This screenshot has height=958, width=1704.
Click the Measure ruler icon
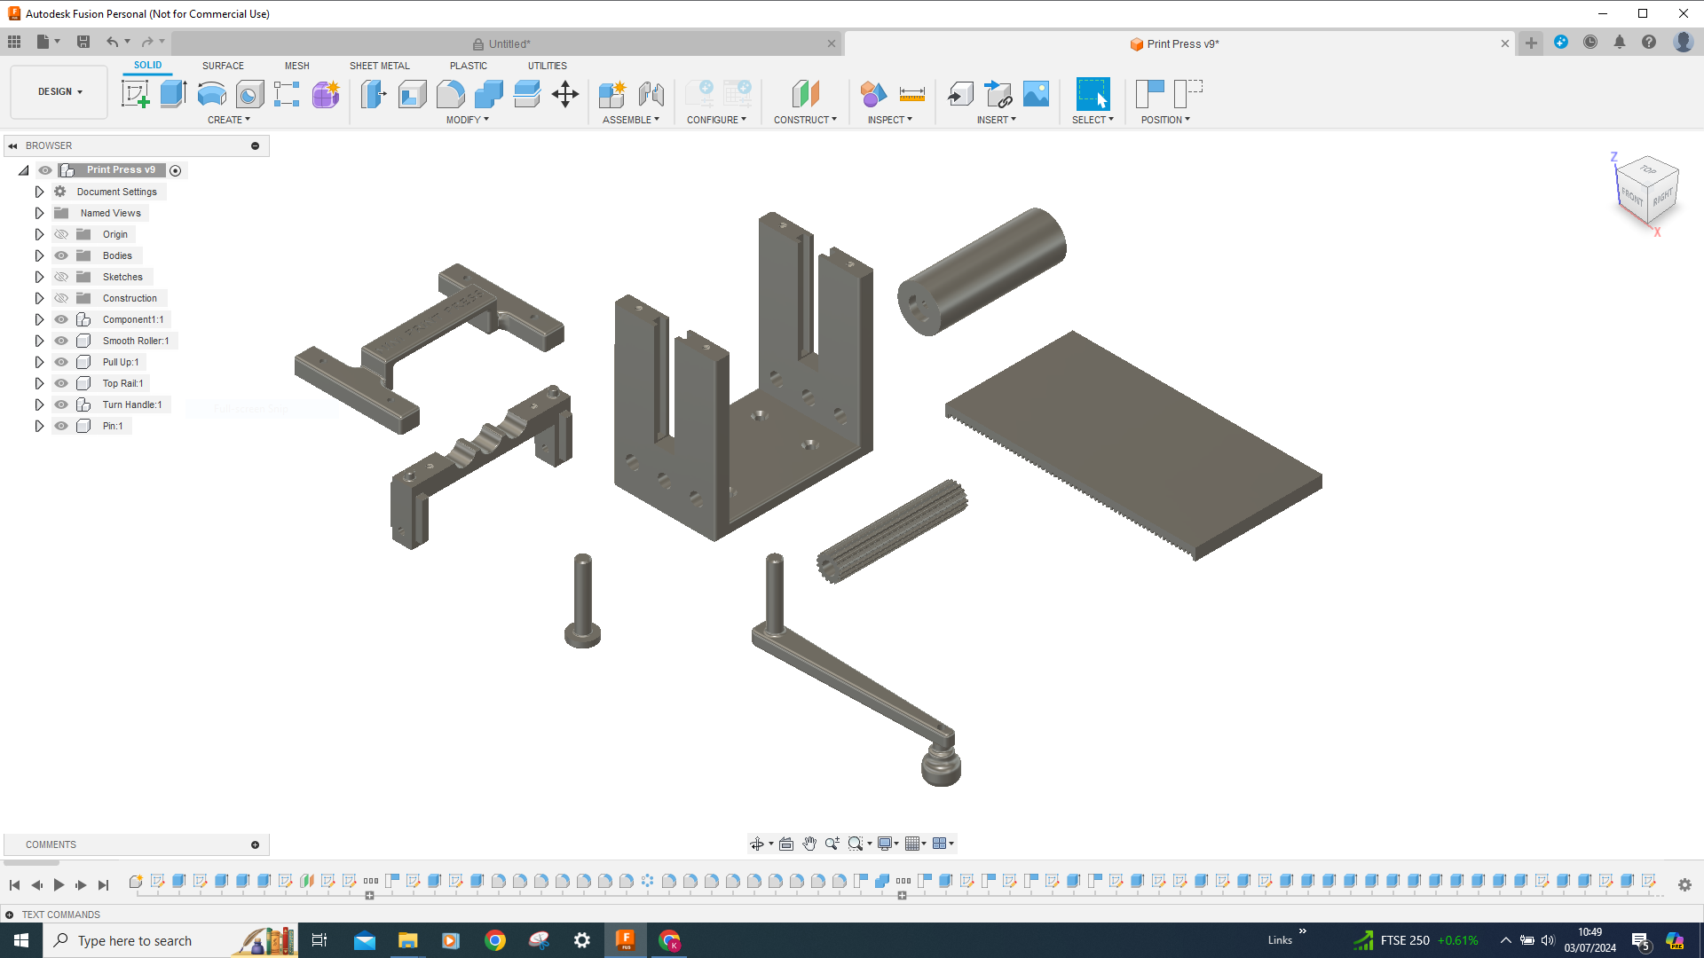911,94
